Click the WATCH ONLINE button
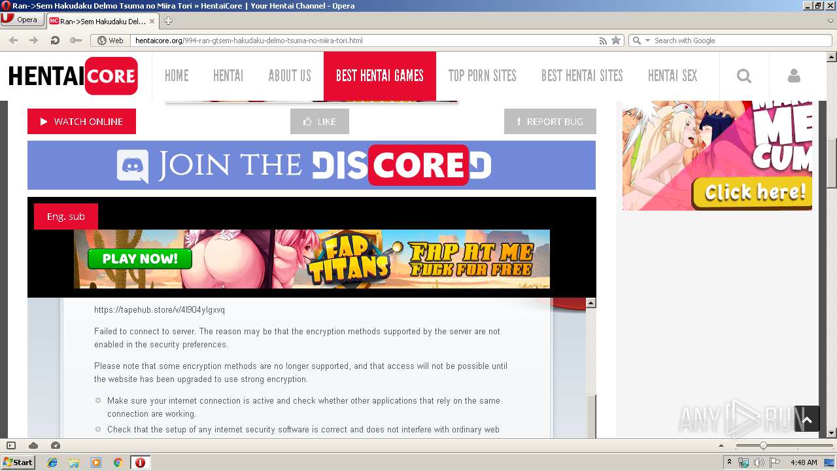 (x=82, y=122)
